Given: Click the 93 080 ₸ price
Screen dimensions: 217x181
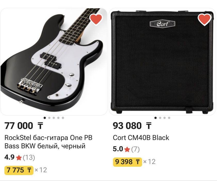Looking at the screenshot, I should pos(132,126).
